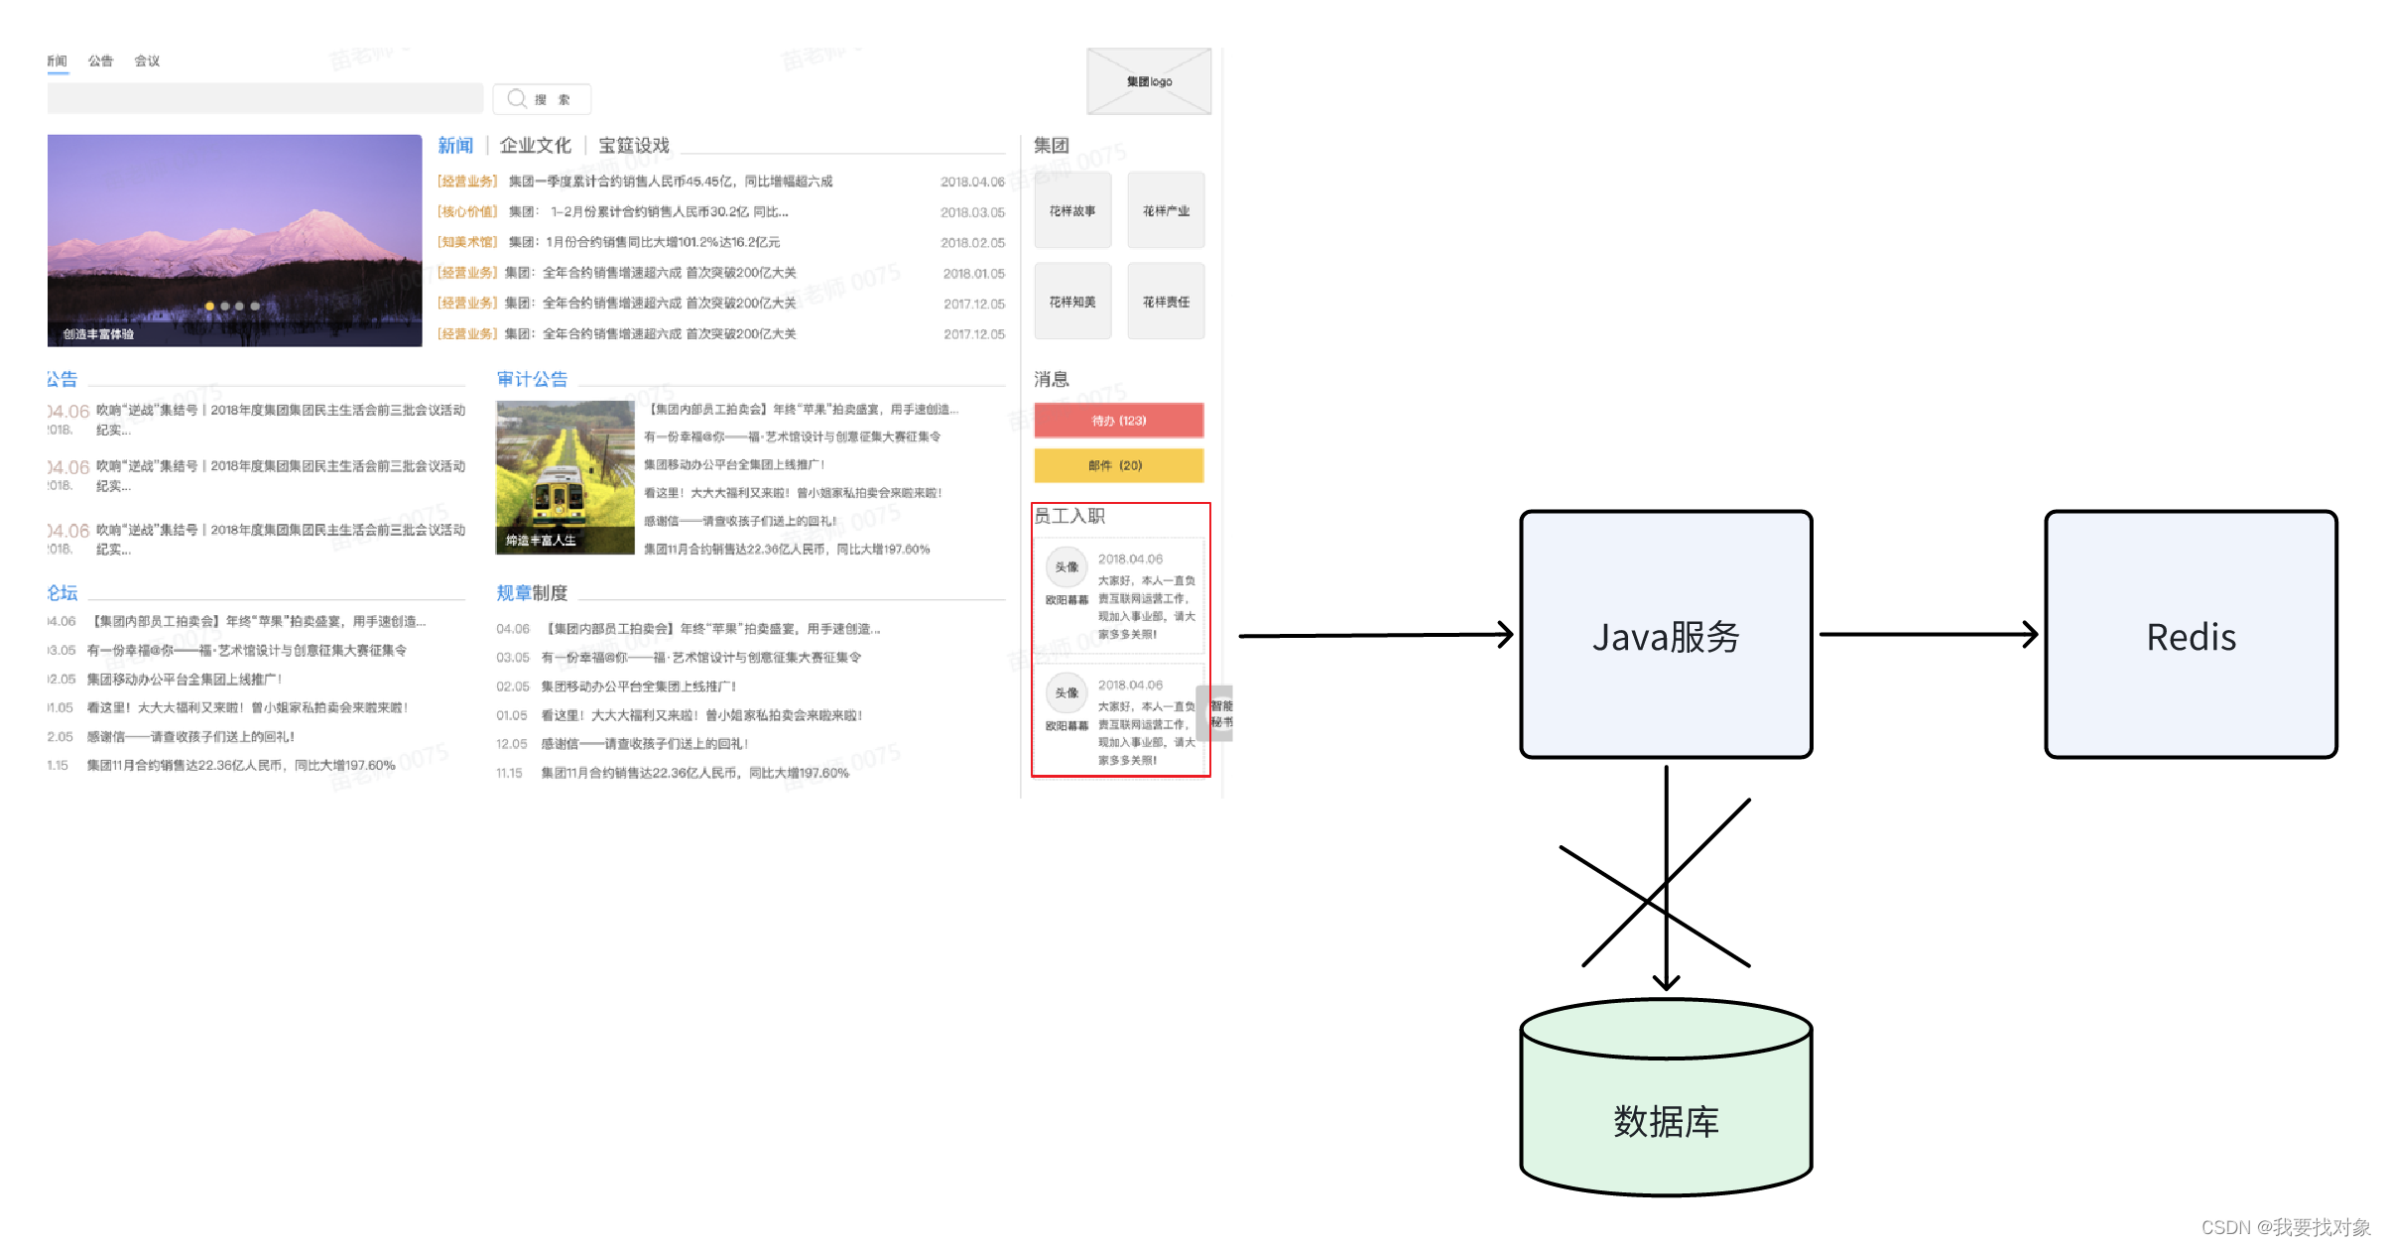Viewport: 2387px width, 1246px height.
Task: Click the 数据库 cylinder in diagram
Action: [1666, 1097]
